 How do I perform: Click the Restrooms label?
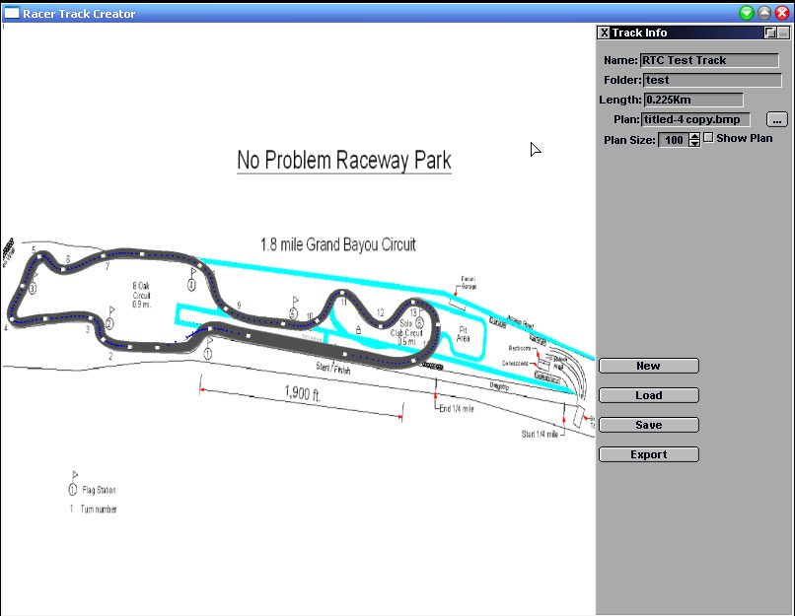(519, 348)
